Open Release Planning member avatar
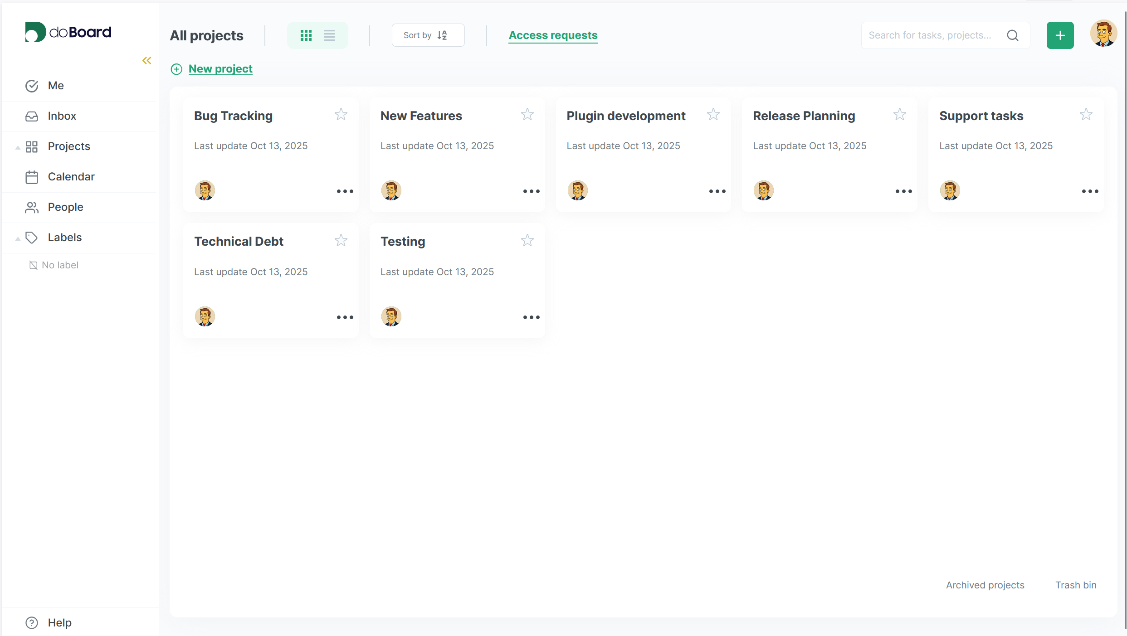This screenshot has width=1127, height=636. point(764,190)
